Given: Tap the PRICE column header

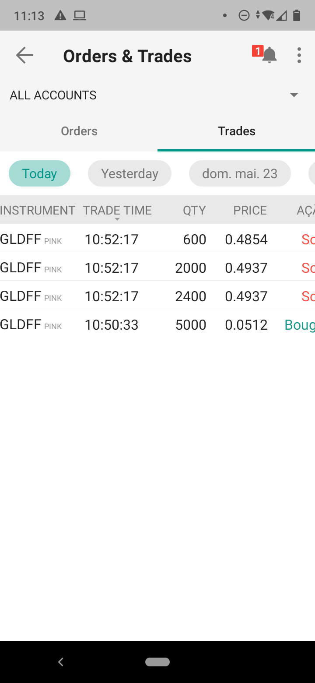Looking at the screenshot, I should (x=250, y=211).
